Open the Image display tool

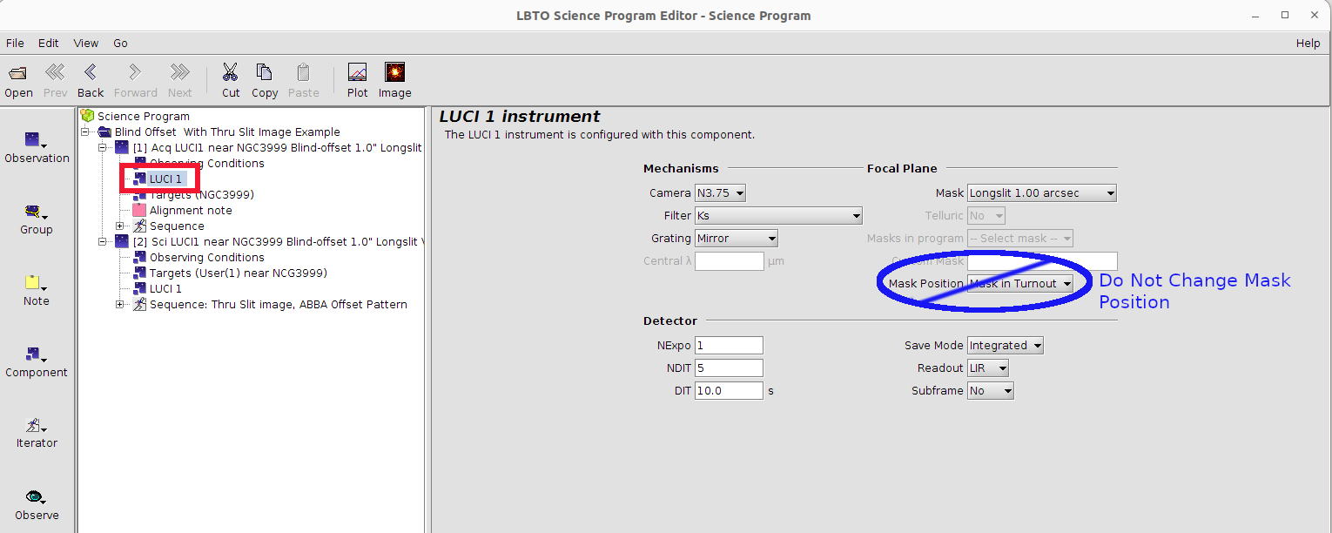pyautogui.click(x=394, y=73)
